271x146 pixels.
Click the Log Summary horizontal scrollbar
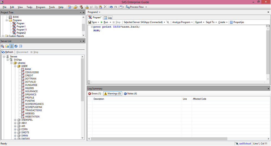coord(178,139)
